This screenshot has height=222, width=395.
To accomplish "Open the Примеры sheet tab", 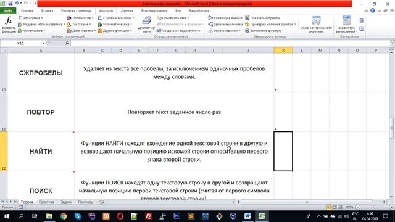I will click(85, 202).
